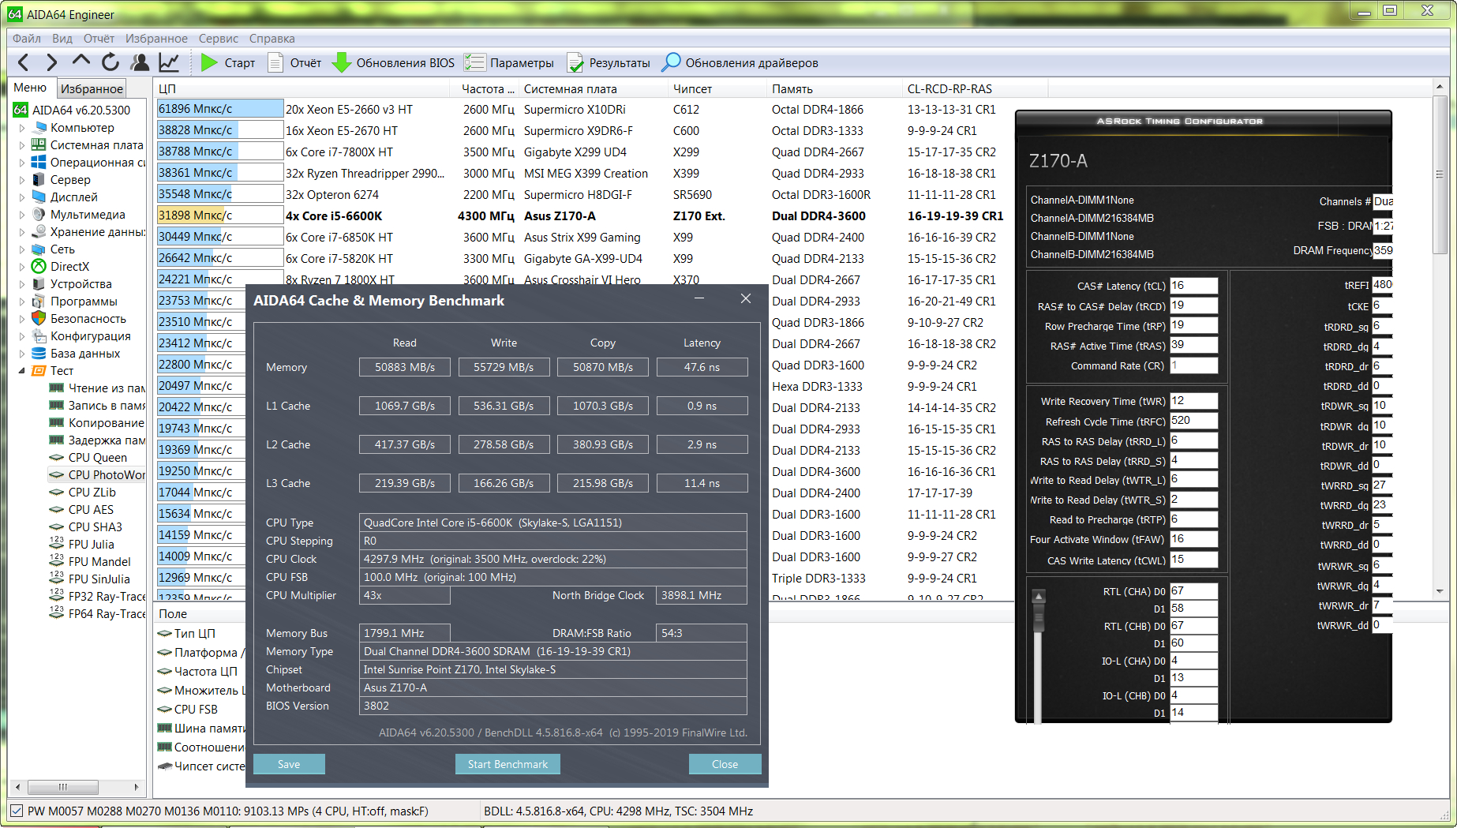Expand the Системная плата node arrow
Screen dimensions: 1457x828
[22, 145]
